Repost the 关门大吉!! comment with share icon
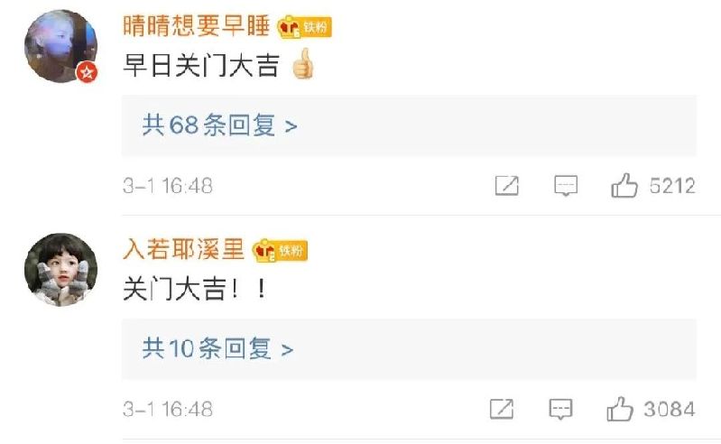Screen dimensions: 721x444 point(502,409)
